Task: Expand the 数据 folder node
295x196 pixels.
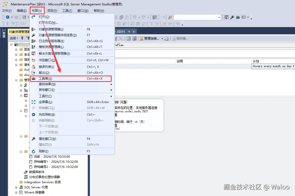Action: (x=16, y=50)
